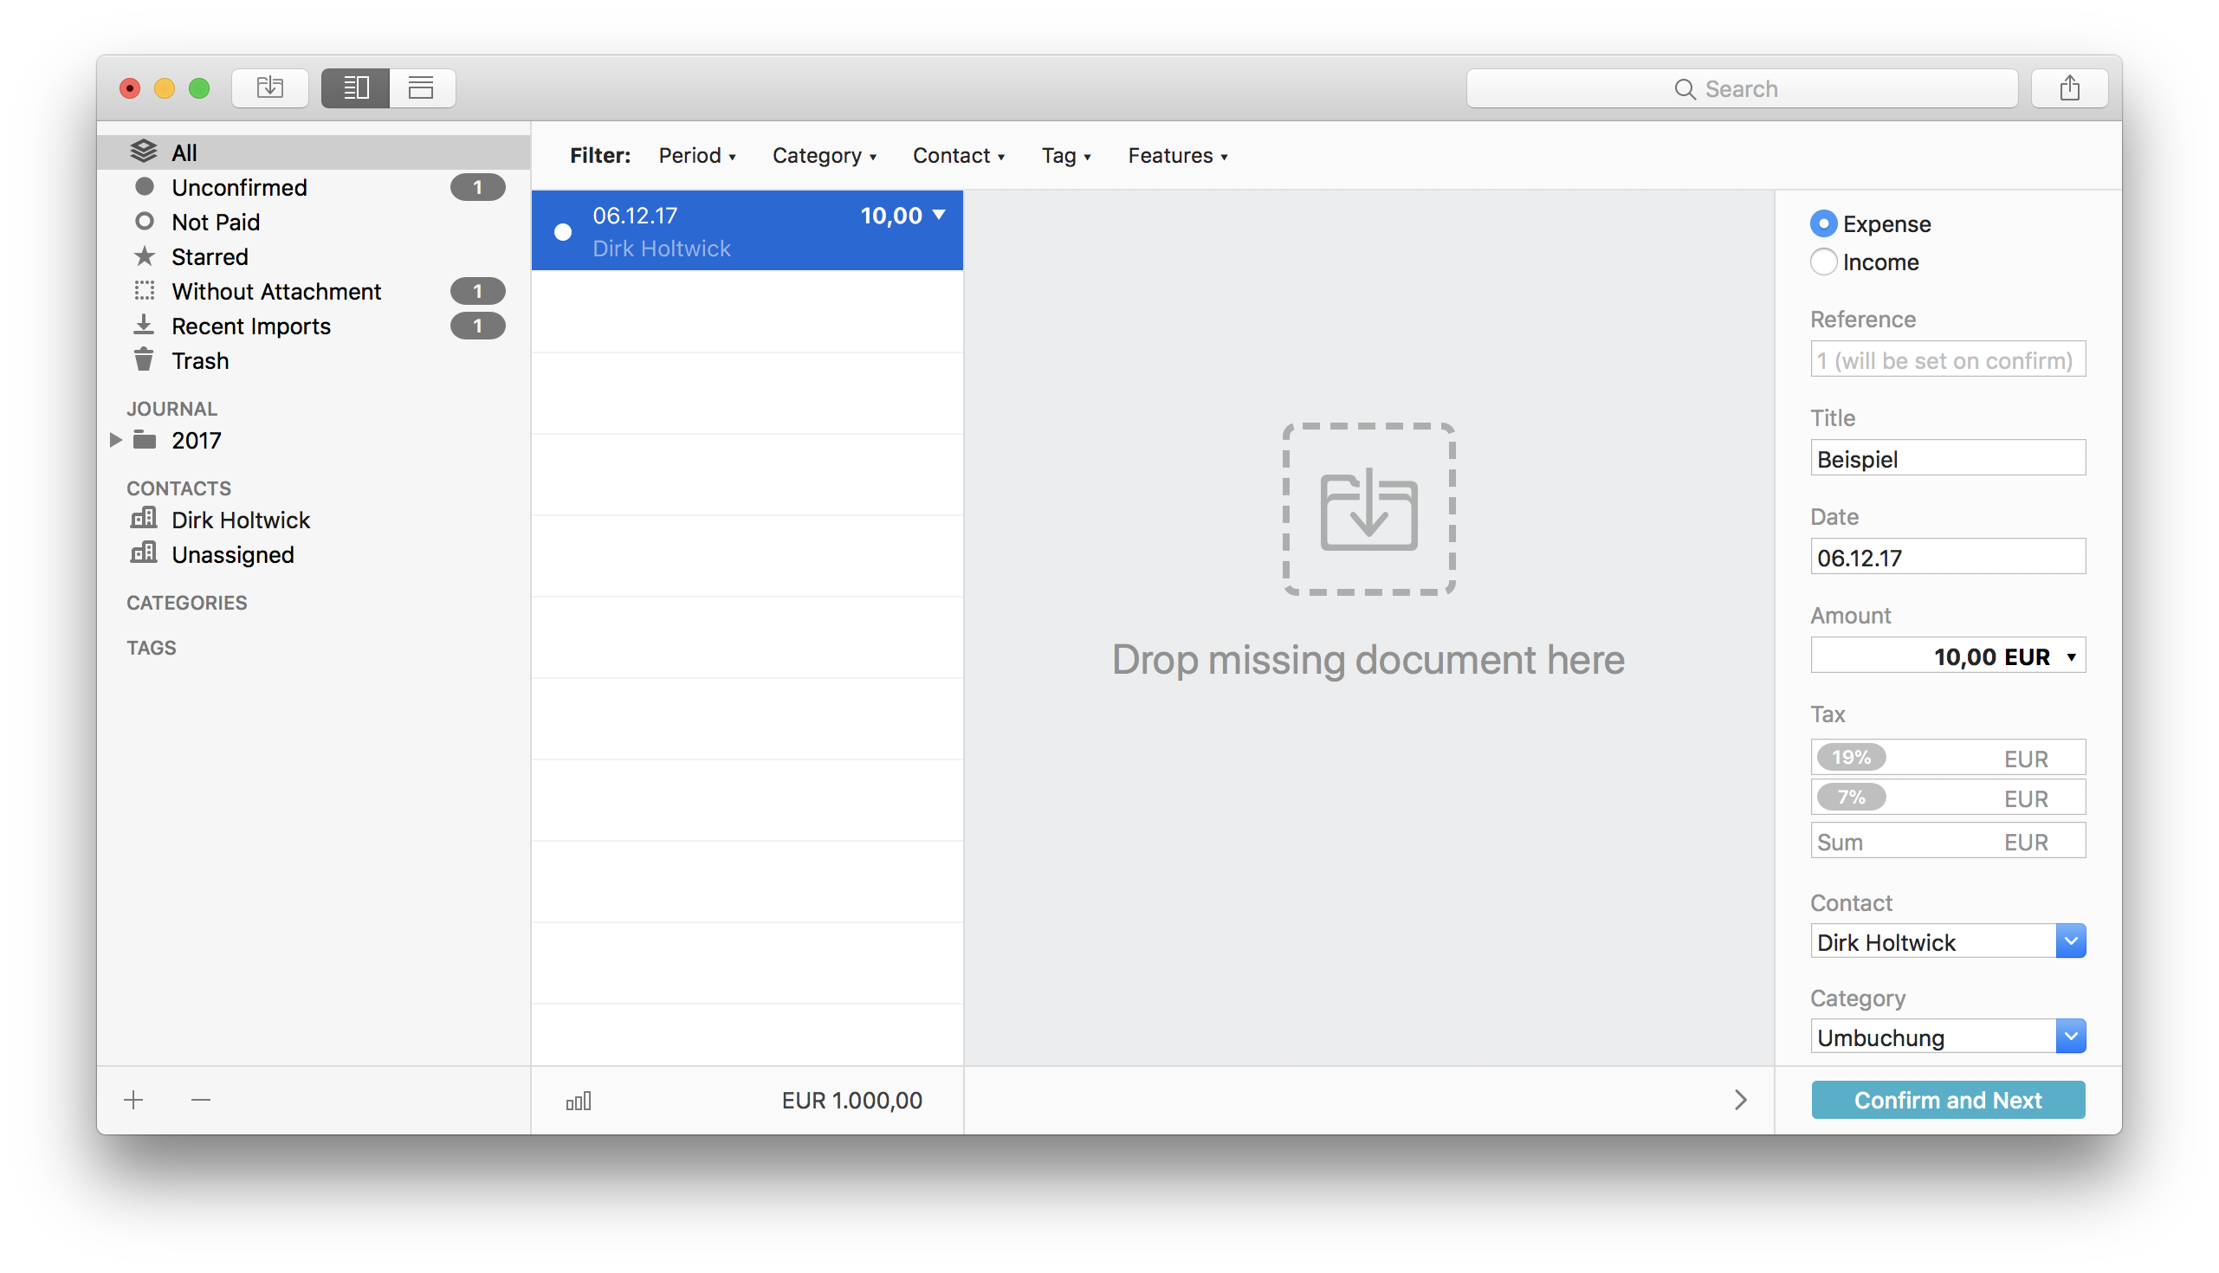Open the statistics bar chart icon
2219x1273 pixels.
coord(579,1101)
